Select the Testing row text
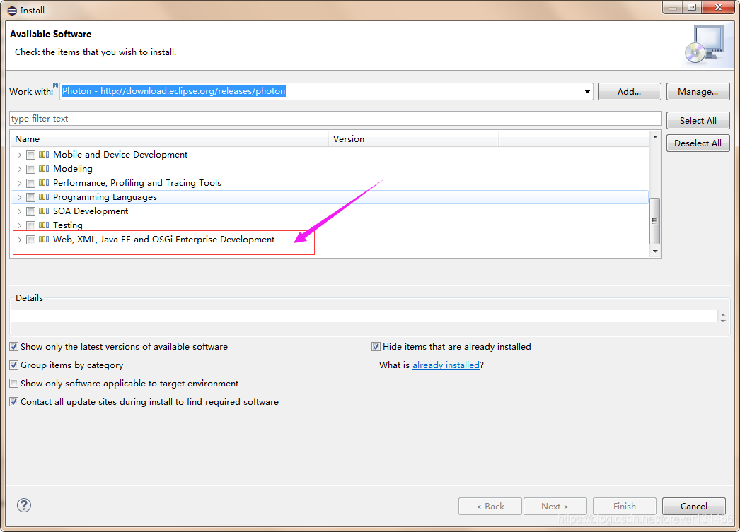 [67, 225]
